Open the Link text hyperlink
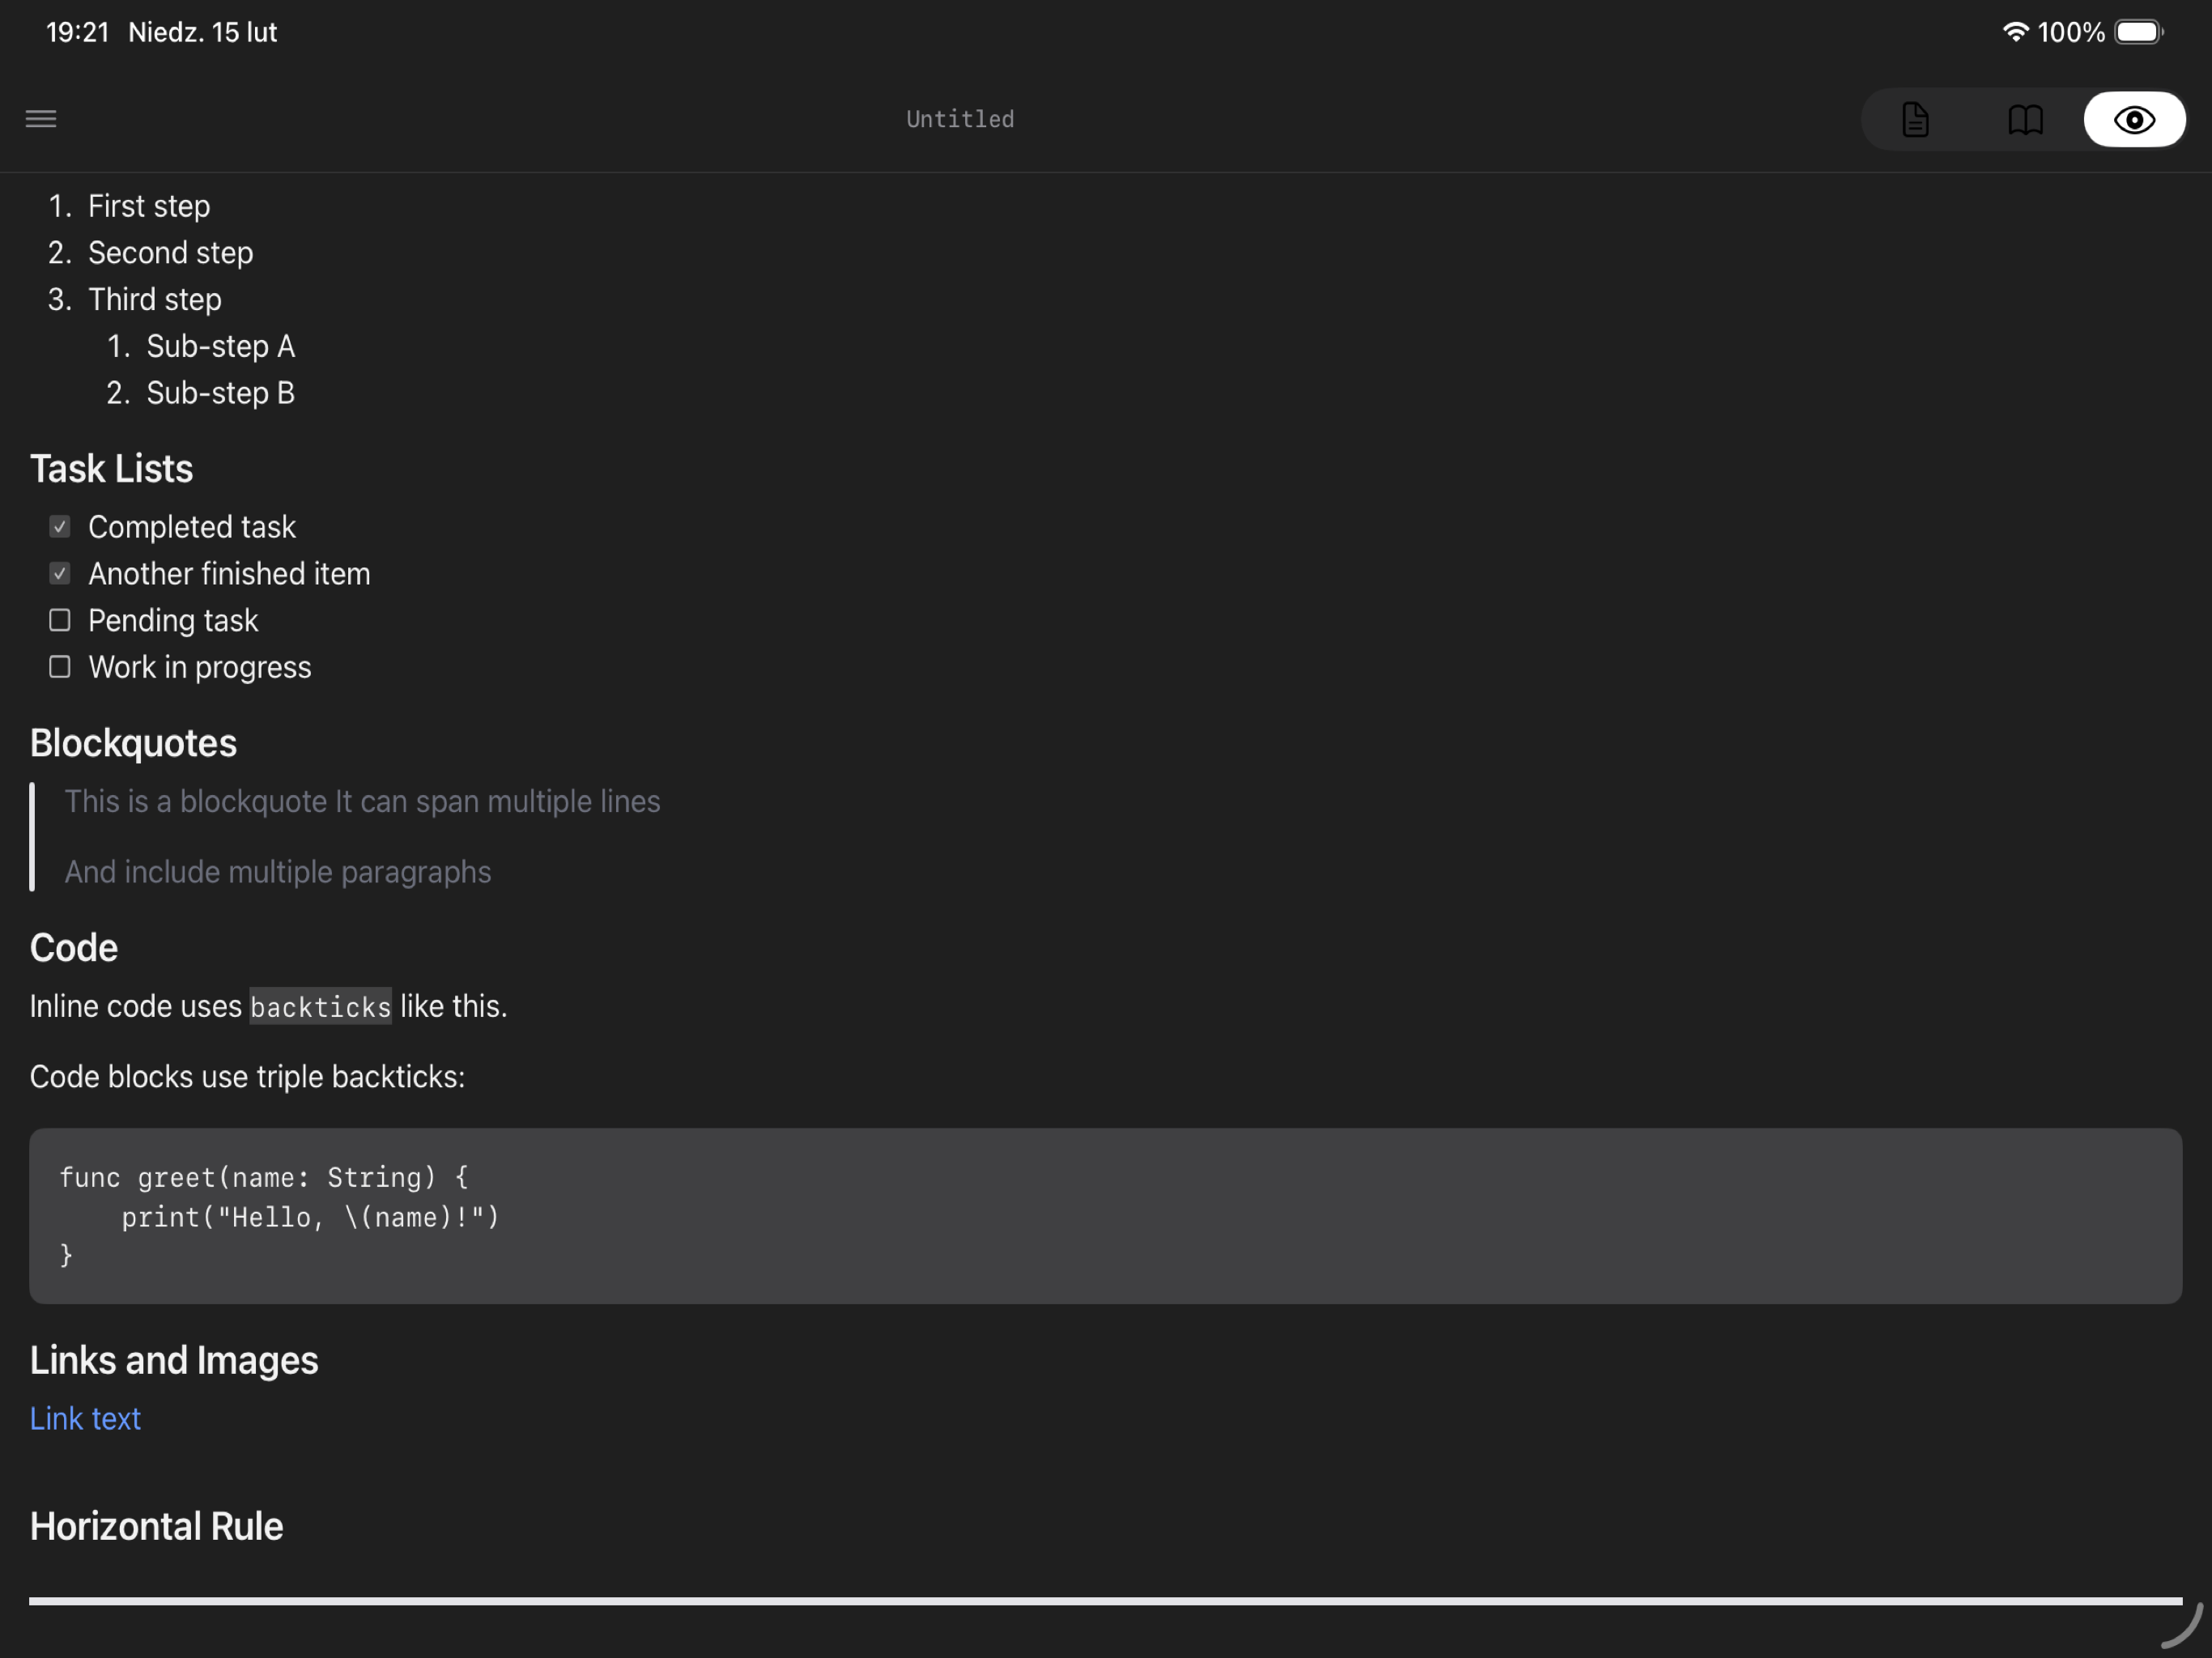2212x1658 pixels. pos(85,1418)
